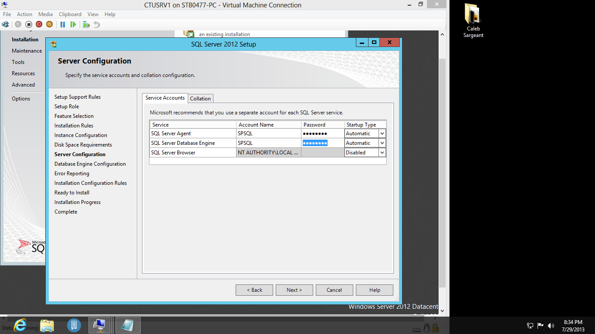The height and width of the screenshot is (334, 595).
Task: Click the SQL Server Browser service cell
Action: pos(193,153)
